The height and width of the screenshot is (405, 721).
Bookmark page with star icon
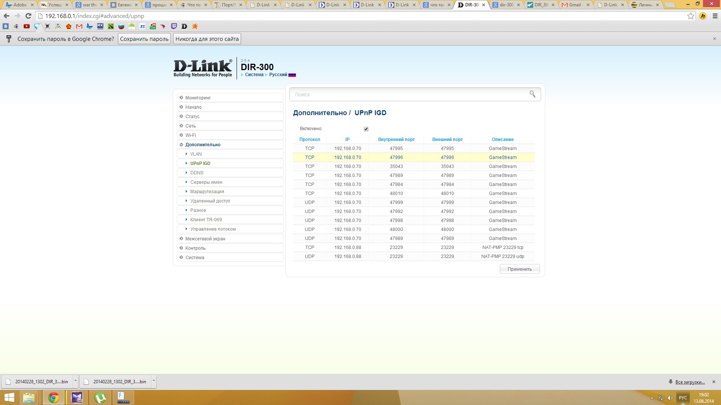tap(691, 16)
